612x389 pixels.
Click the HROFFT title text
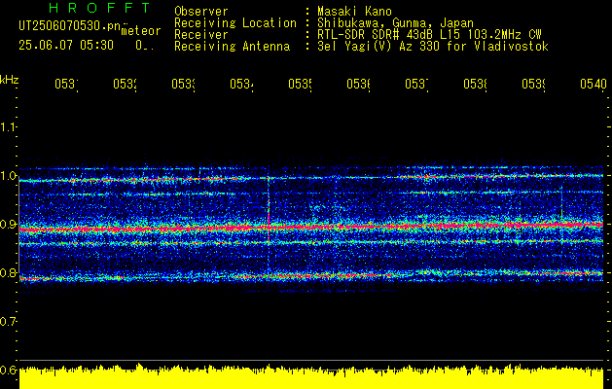[x=99, y=8]
